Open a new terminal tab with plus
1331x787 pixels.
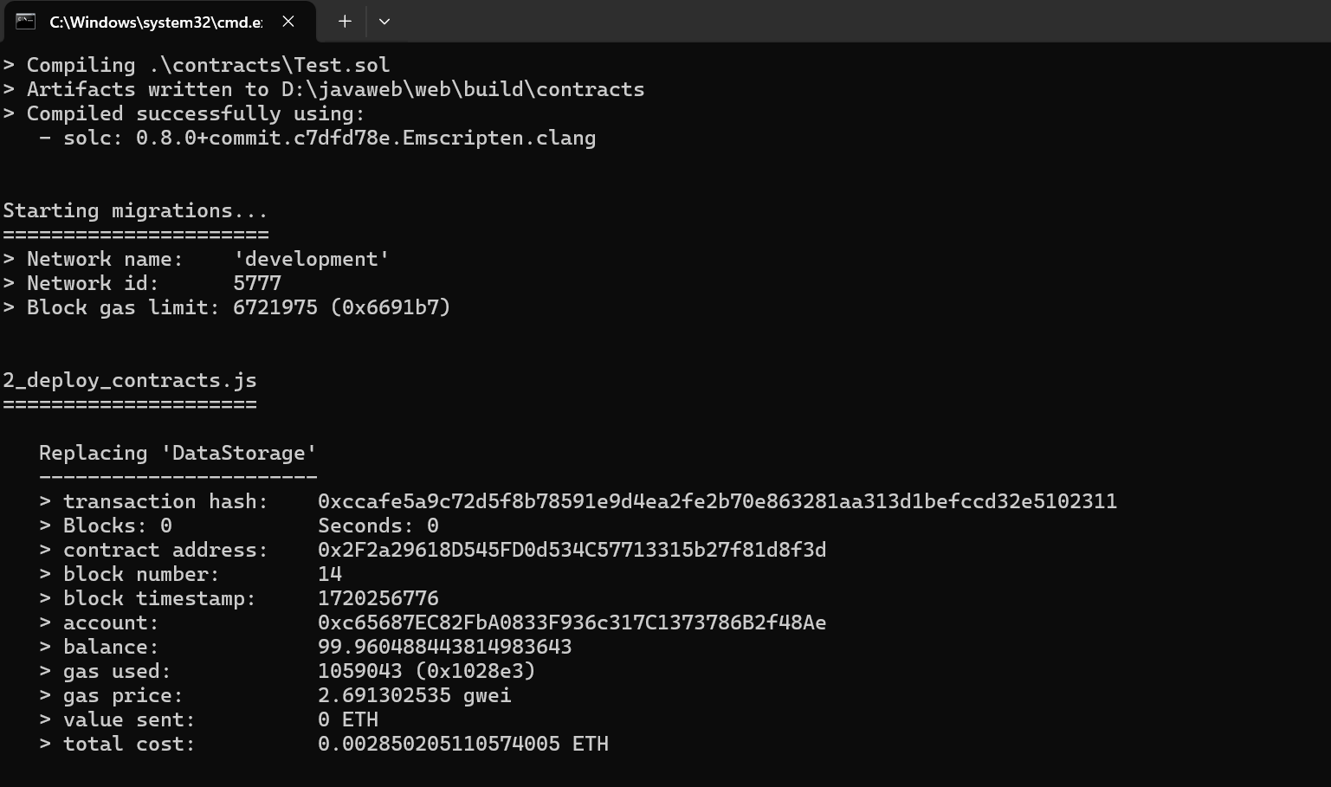pyautogui.click(x=345, y=22)
